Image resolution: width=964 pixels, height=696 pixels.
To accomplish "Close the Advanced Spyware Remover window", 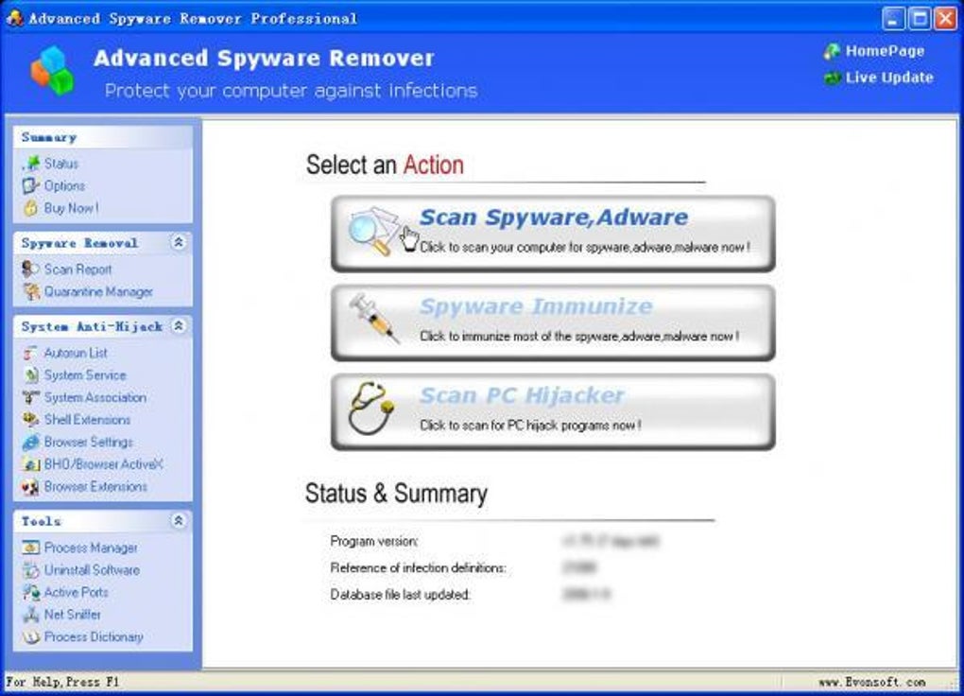I will (945, 19).
